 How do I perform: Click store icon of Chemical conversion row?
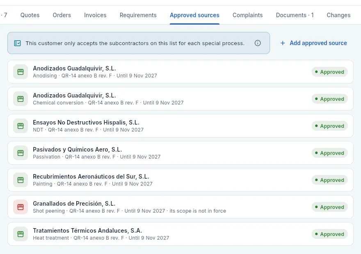click(21, 99)
